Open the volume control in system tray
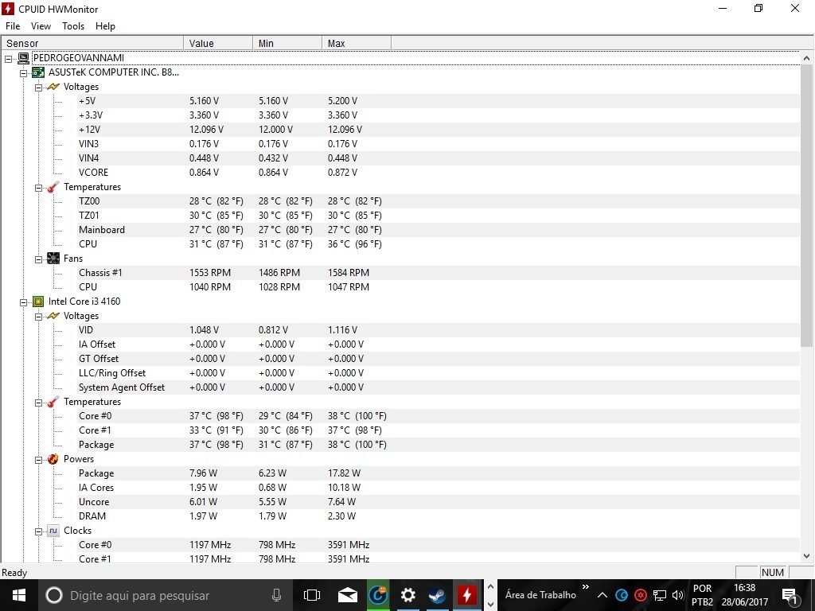Screen dimensions: 815x611 (x=678, y=595)
